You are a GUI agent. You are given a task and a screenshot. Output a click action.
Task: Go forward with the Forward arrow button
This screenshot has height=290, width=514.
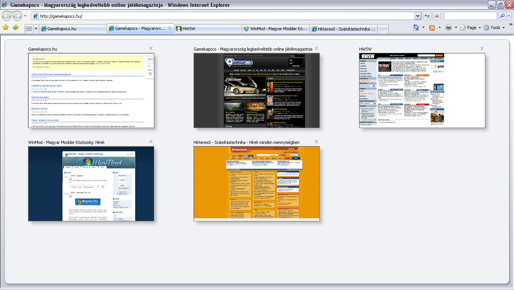[17, 16]
